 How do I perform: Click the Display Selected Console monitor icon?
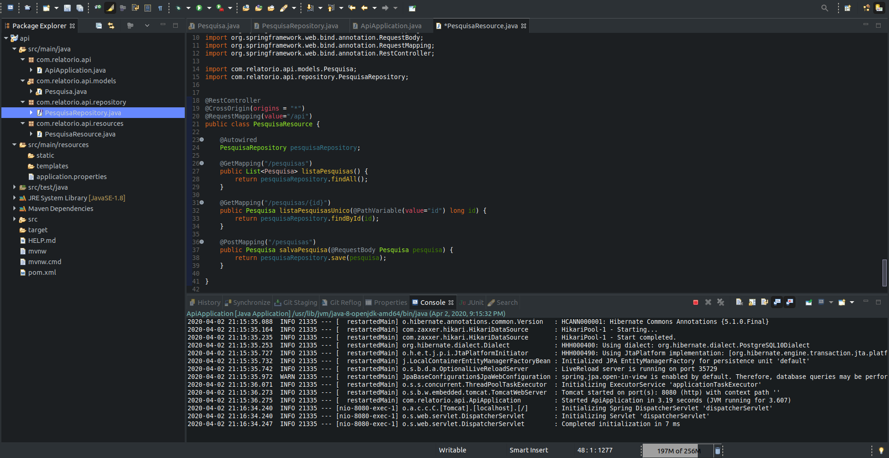[821, 302]
